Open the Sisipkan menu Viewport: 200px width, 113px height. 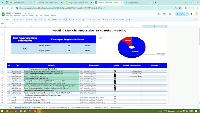click(24, 16)
